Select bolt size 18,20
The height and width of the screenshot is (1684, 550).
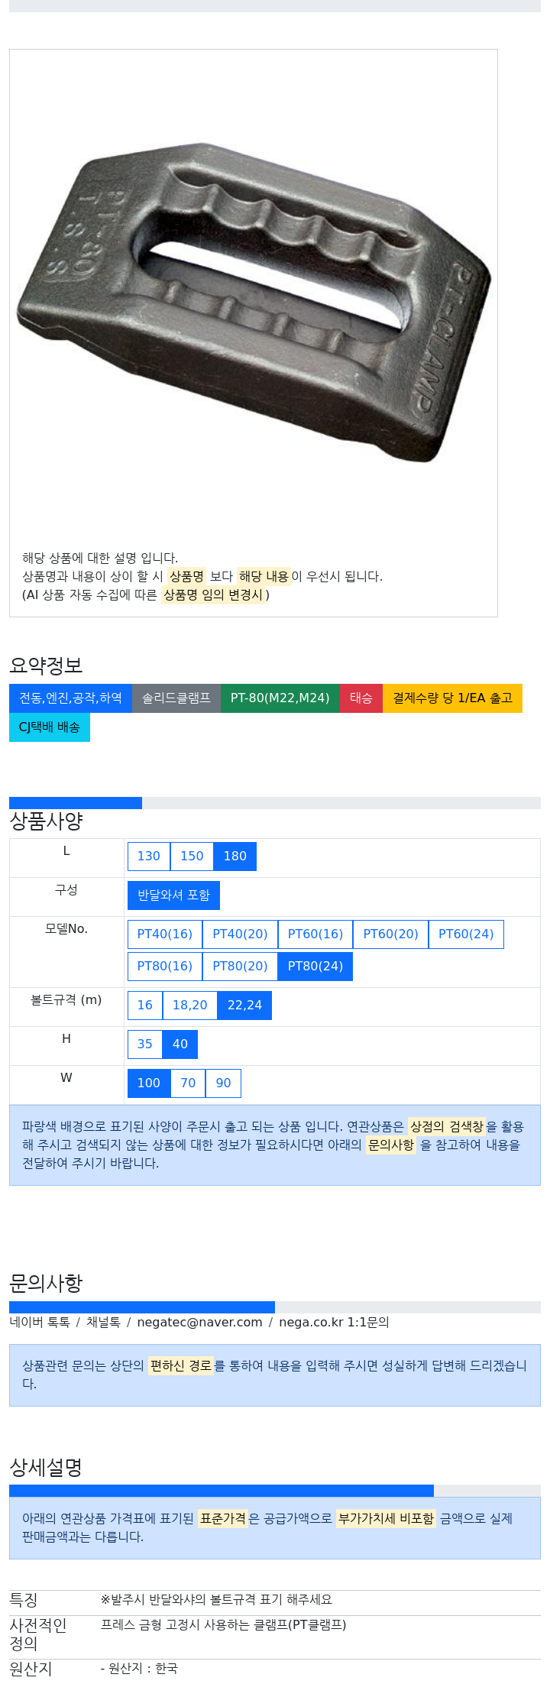(190, 1005)
